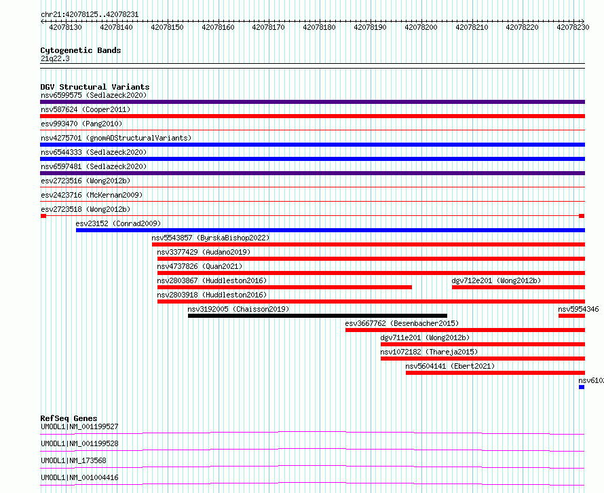Screen dimensions: 604x493
Task: Click esv3667762 (Besenbacher2015) label
Action: tap(402, 323)
